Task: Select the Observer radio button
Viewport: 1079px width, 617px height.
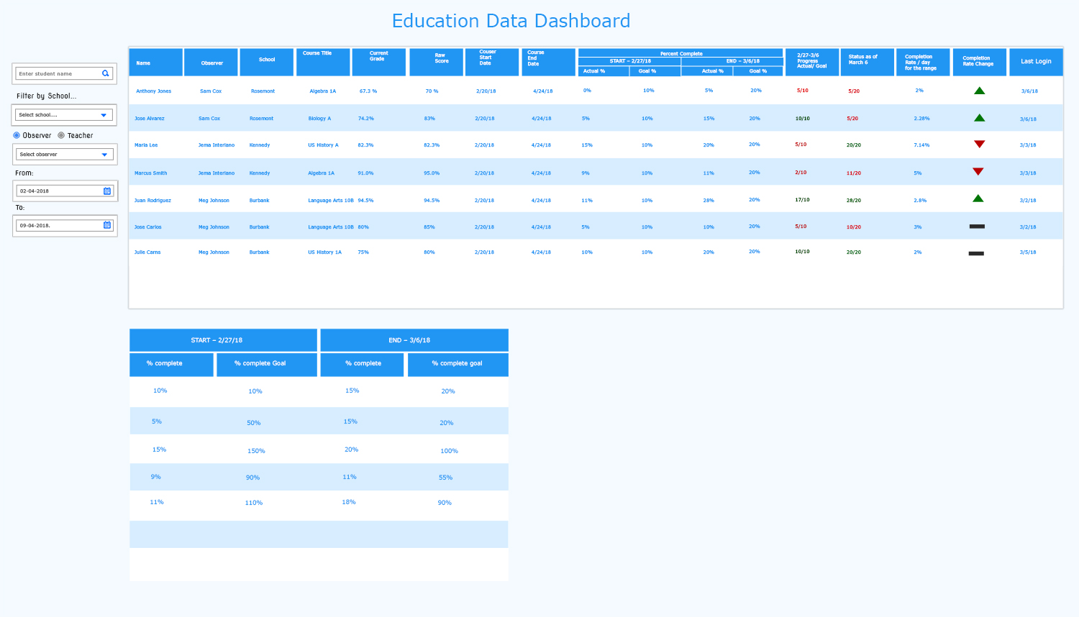Action: pyautogui.click(x=17, y=135)
